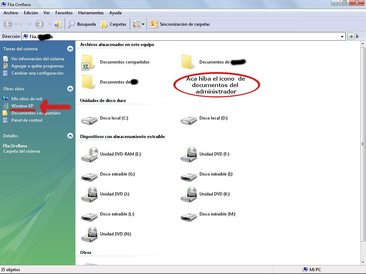Collapse the Otros sitios panel

click(x=70, y=89)
